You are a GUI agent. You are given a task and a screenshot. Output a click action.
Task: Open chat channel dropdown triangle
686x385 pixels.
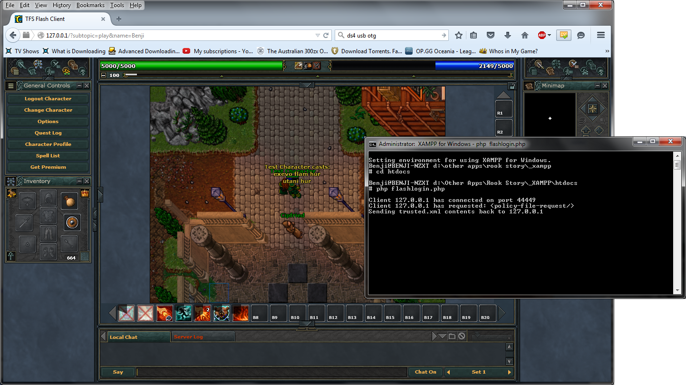(442, 337)
